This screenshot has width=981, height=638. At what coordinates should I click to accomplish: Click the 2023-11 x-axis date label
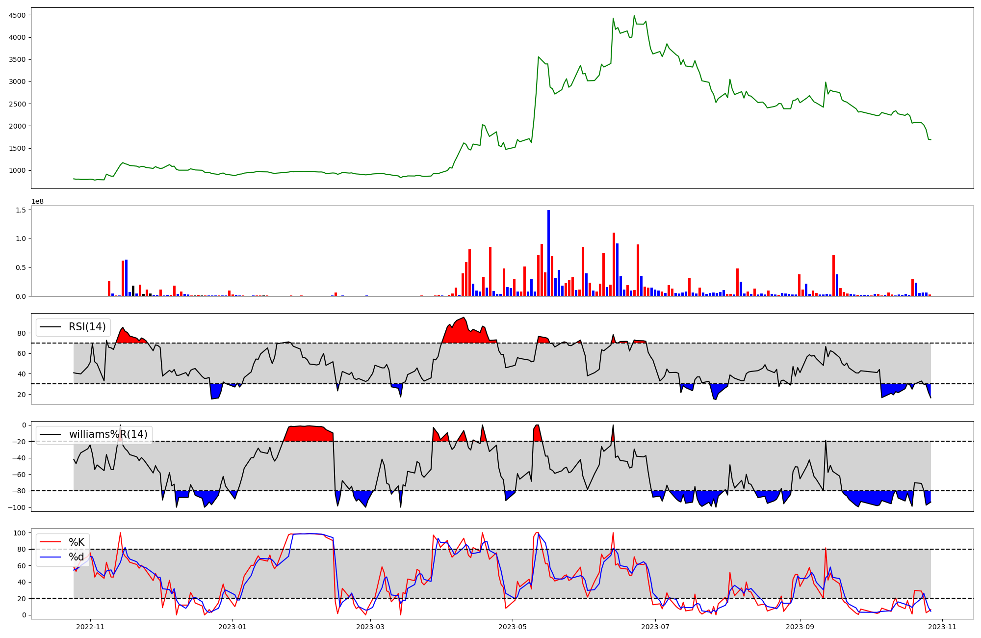[943, 627]
